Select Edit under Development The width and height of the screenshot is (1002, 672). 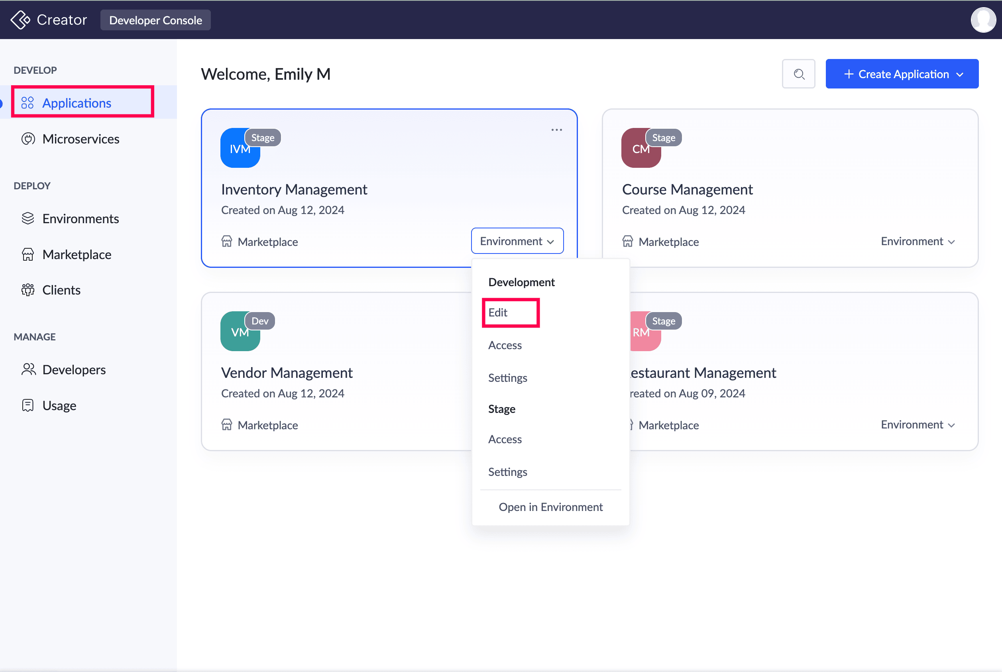point(498,312)
